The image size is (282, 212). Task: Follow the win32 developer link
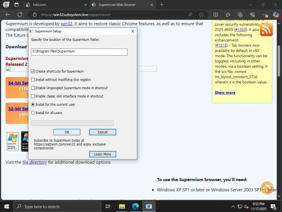[67, 24]
